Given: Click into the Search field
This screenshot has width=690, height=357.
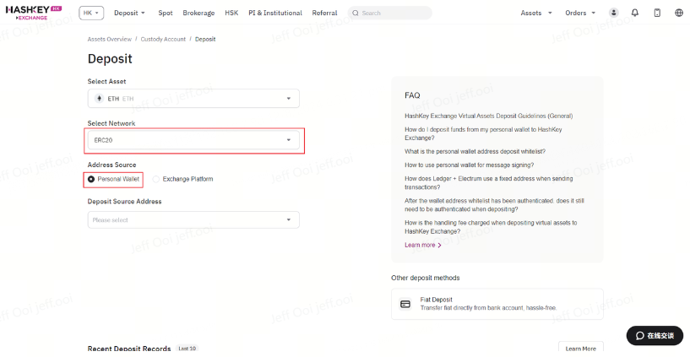Looking at the screenshot, I should pyautogui.click(x=390, y=13).
